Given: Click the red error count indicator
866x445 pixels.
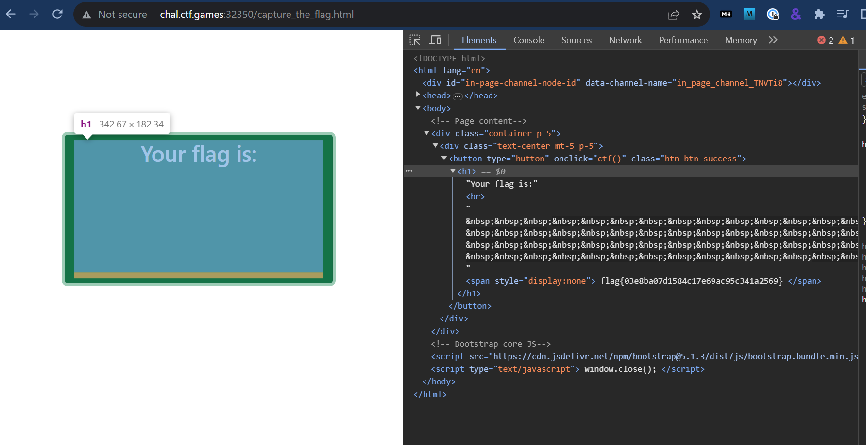Looking at the screenshot, I should click(825, 40).
